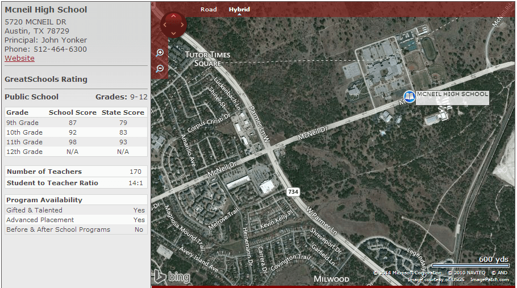Click 'Student to Teacher Ratio' label

coord(52,183)
